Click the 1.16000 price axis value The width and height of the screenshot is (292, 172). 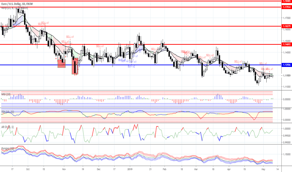[x=287, y=29]
